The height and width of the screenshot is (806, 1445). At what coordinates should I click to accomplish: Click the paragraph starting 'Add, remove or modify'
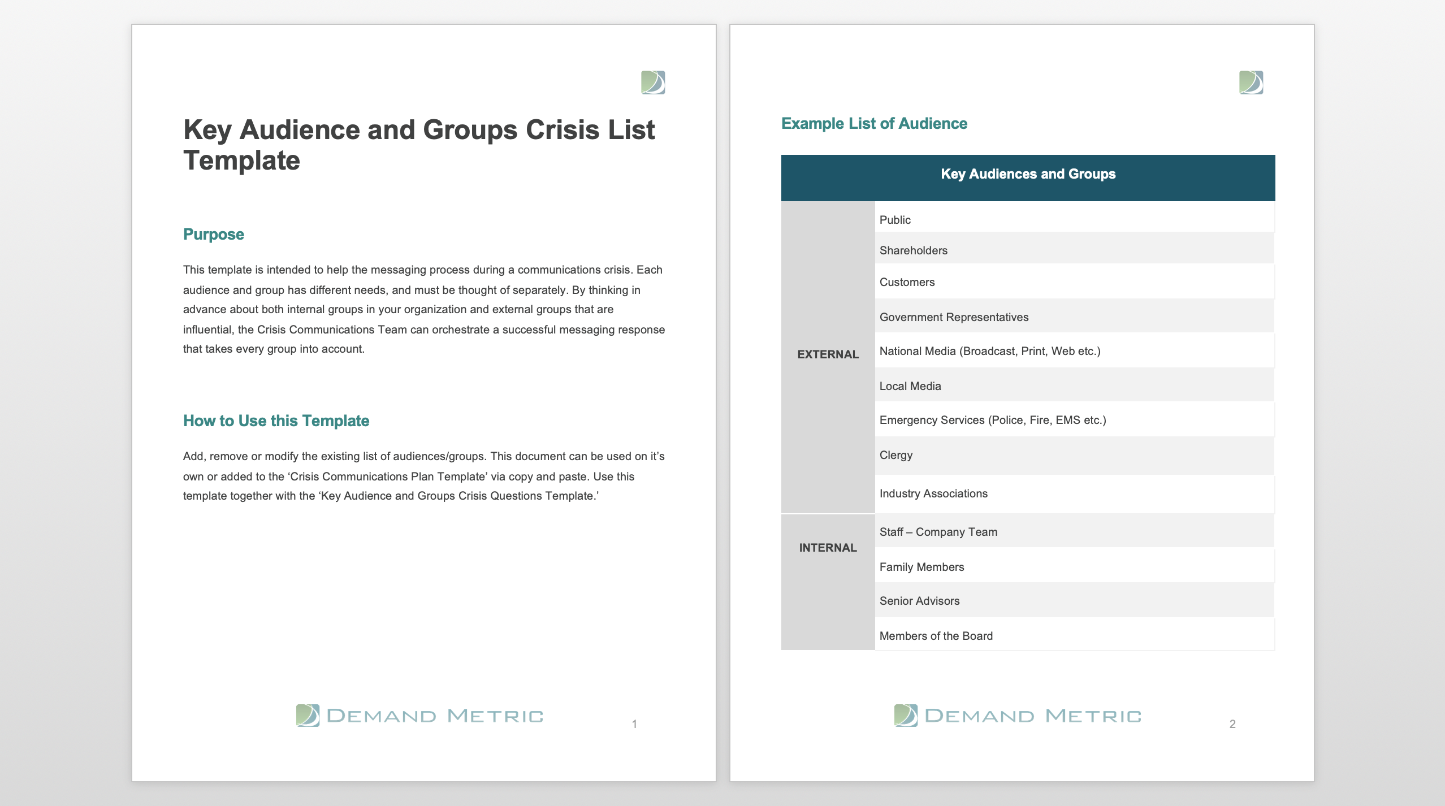[424, 476]
